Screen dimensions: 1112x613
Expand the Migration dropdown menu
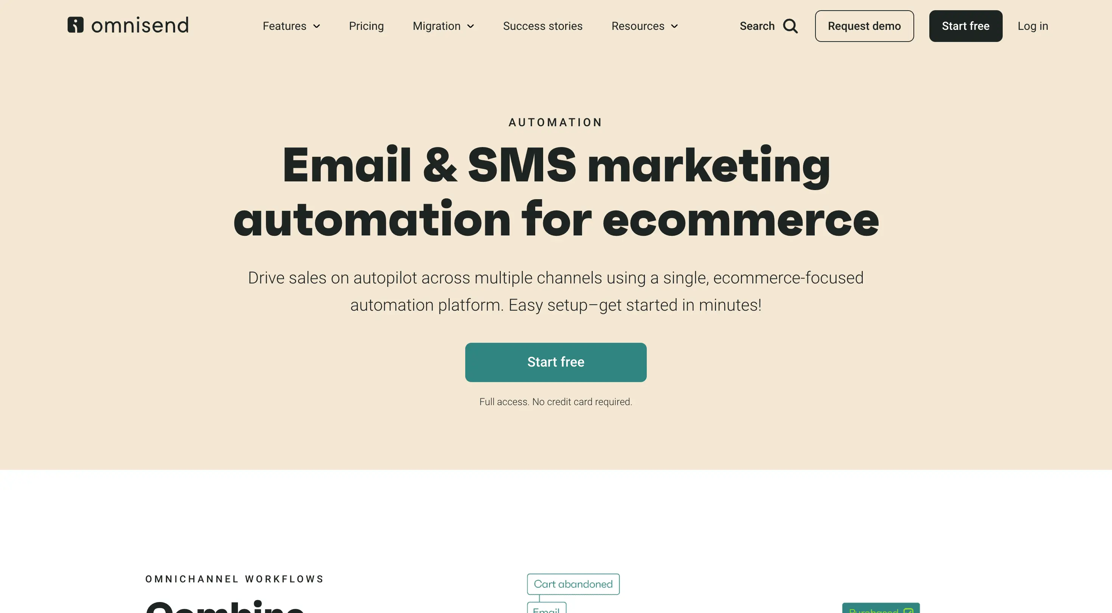[443, 26]
